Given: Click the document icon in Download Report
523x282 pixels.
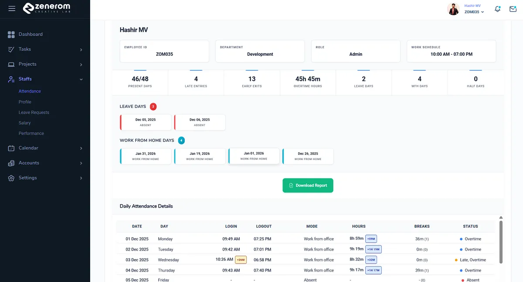Looking at the screenshot, I should tap(291, 185).
